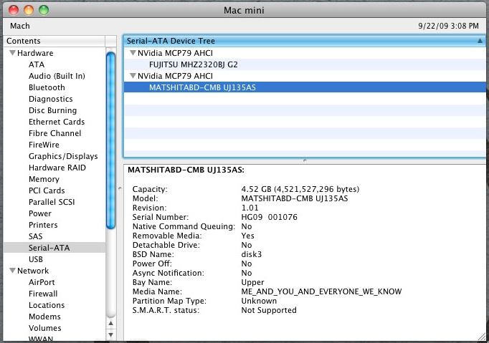Show the Memory information
This screenshot has width=489, height=343.
[x=44, y=179]
